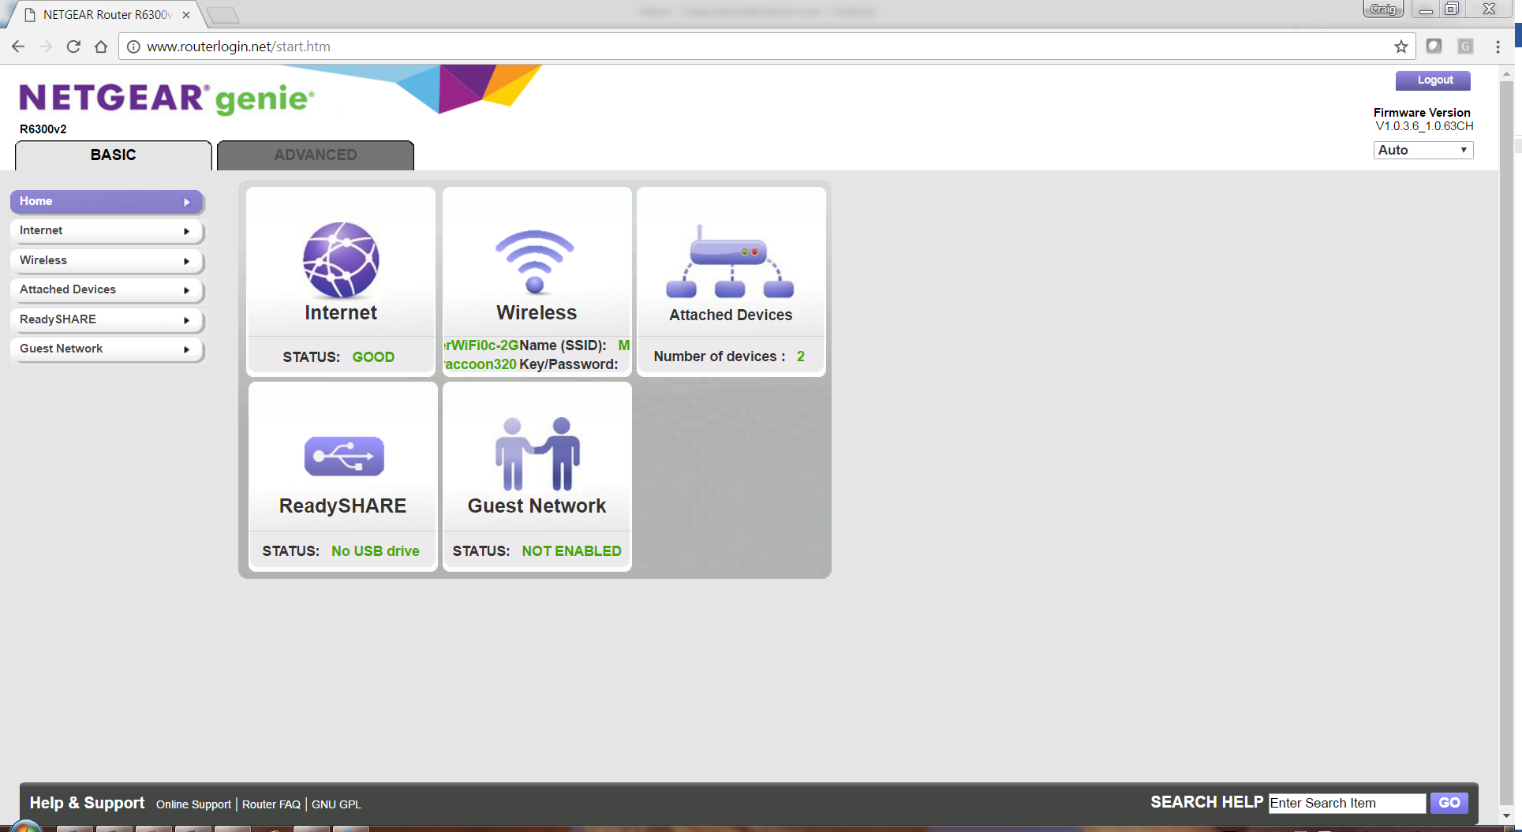The width and height of the screenshot is (1522, 832).
Task: Click the browser address bar URL
Action: coord(238,47)
